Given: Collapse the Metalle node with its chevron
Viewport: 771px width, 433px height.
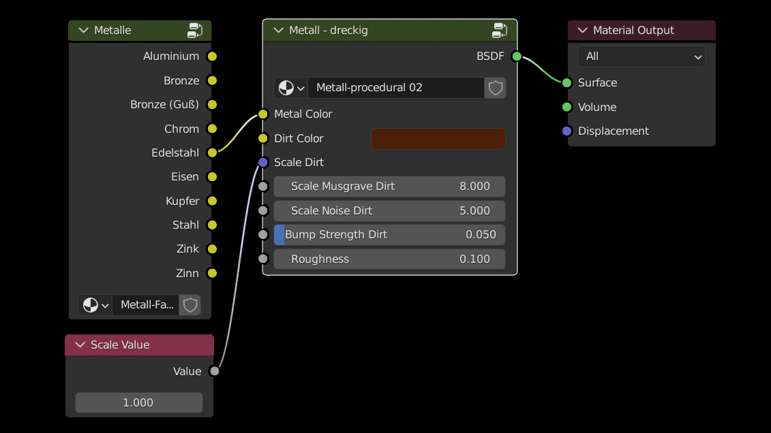Looking at the screenshot, I should tap(84, 30).
